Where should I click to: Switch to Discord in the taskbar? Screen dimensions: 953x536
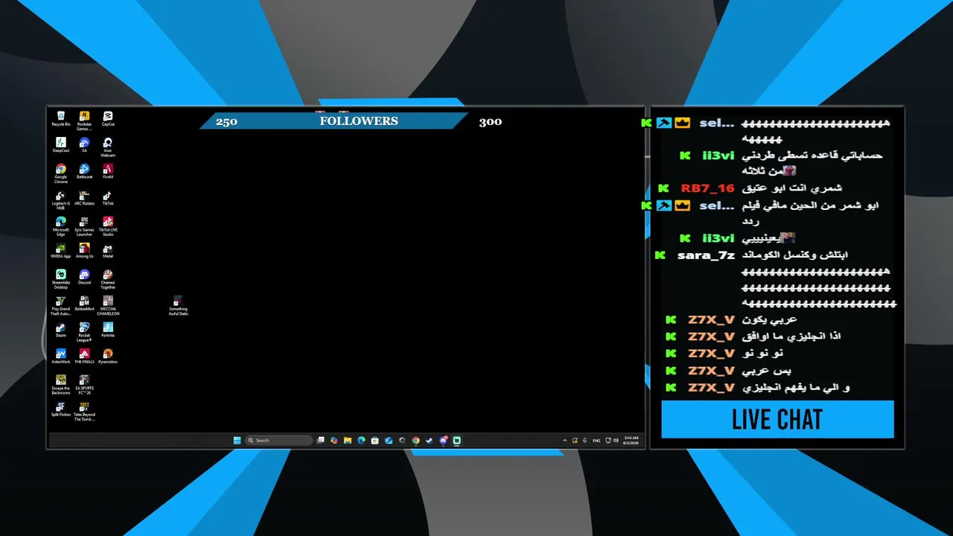[443, 440]
